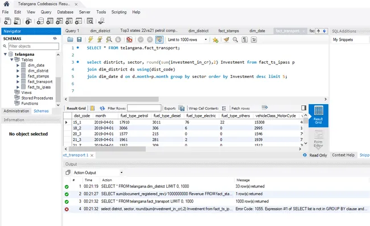Click the export recordset icon

pyautogui.click(x=182, y=108)
